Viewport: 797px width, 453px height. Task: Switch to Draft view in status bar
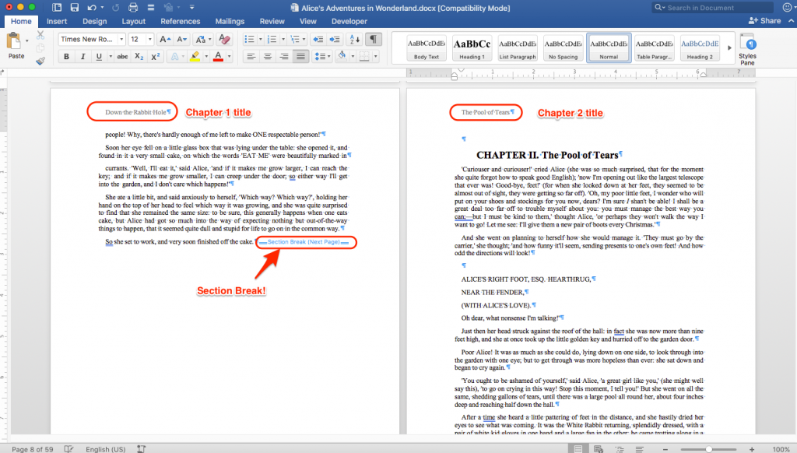640,449
